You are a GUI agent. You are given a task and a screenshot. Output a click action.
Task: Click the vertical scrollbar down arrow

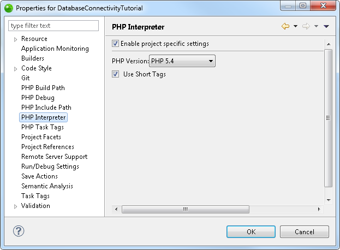click(x=329, y=200)
